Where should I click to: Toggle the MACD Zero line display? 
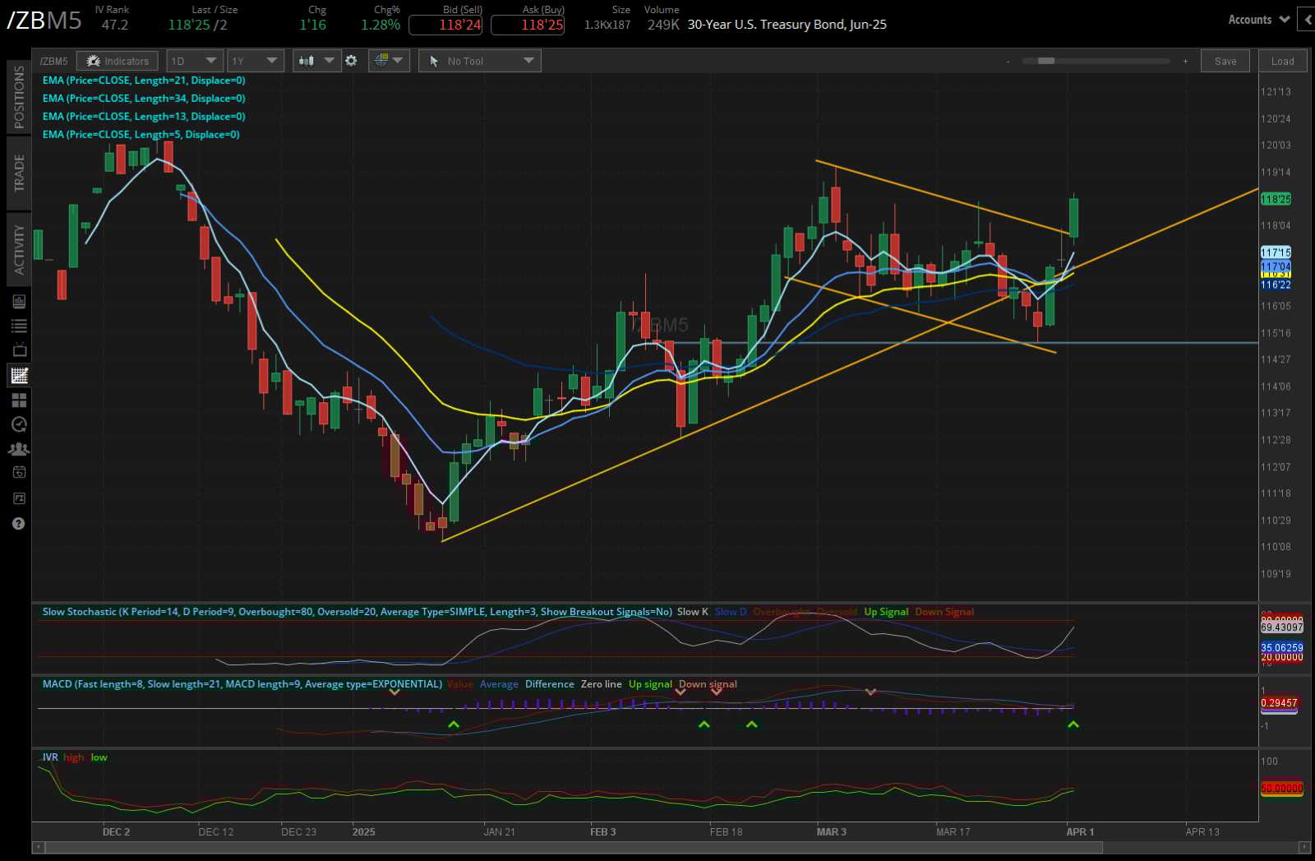point(601,683)
